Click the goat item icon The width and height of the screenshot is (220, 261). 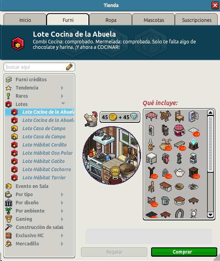click(165, 116)
